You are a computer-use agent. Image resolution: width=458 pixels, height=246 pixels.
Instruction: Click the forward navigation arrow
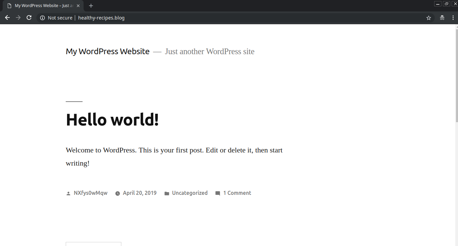18,18
